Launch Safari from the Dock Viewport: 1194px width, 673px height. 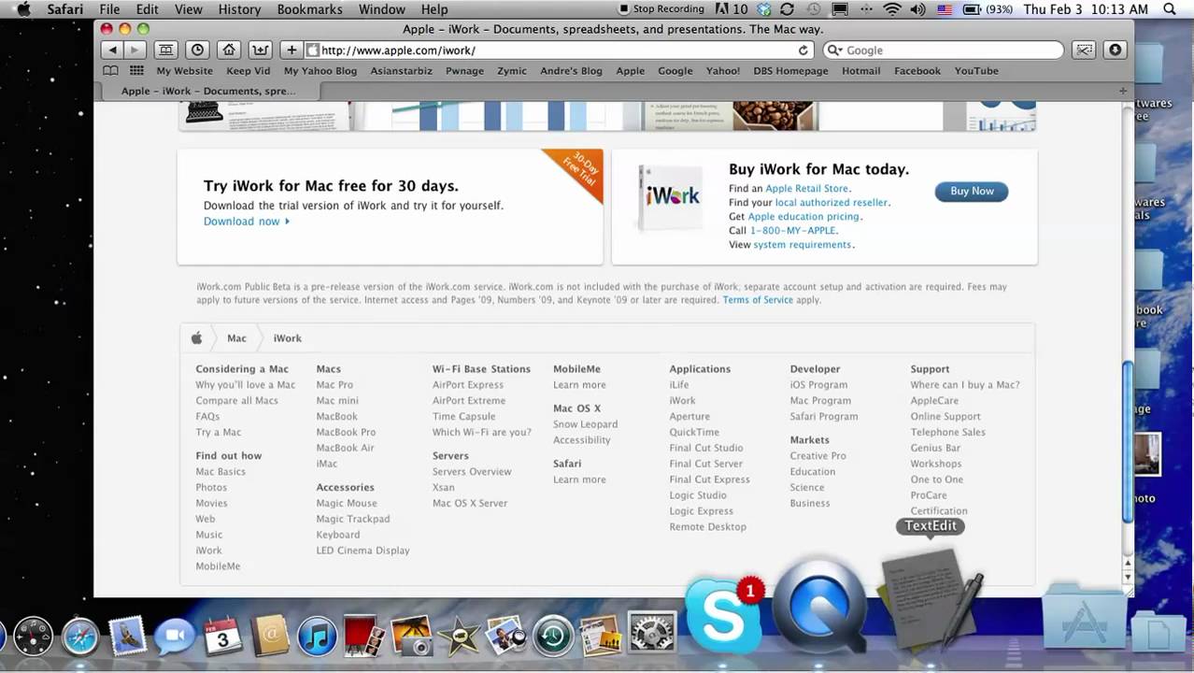80,637
